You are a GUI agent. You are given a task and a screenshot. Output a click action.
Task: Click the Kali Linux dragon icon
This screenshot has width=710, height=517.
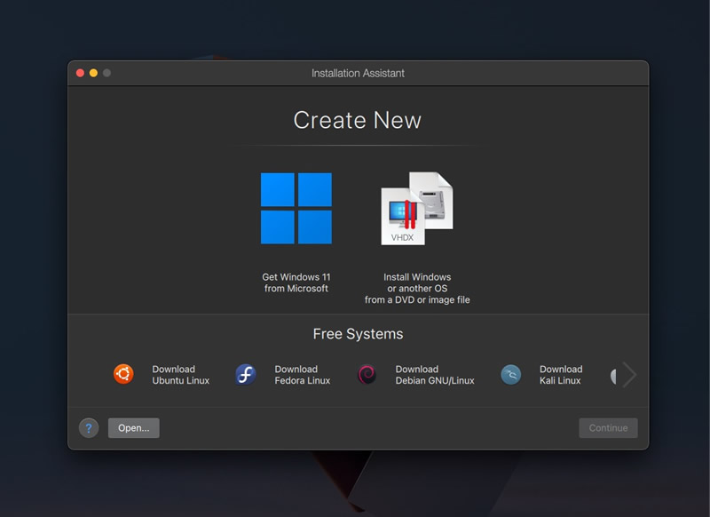pos(511,374)
